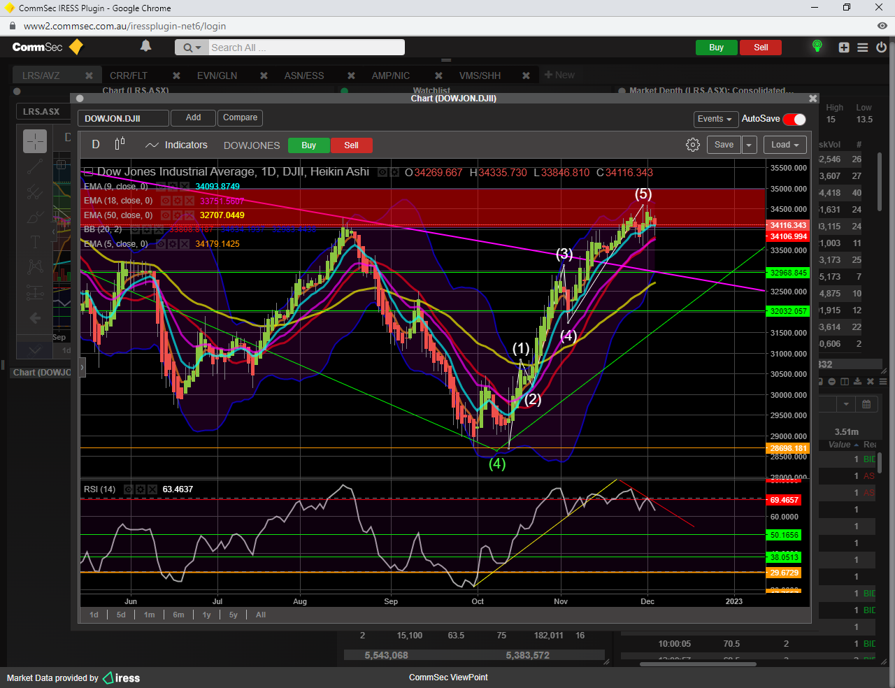Open the hamburger menu in header
Viewport: 895px width, 688px height.
click(x=863, y=48)
